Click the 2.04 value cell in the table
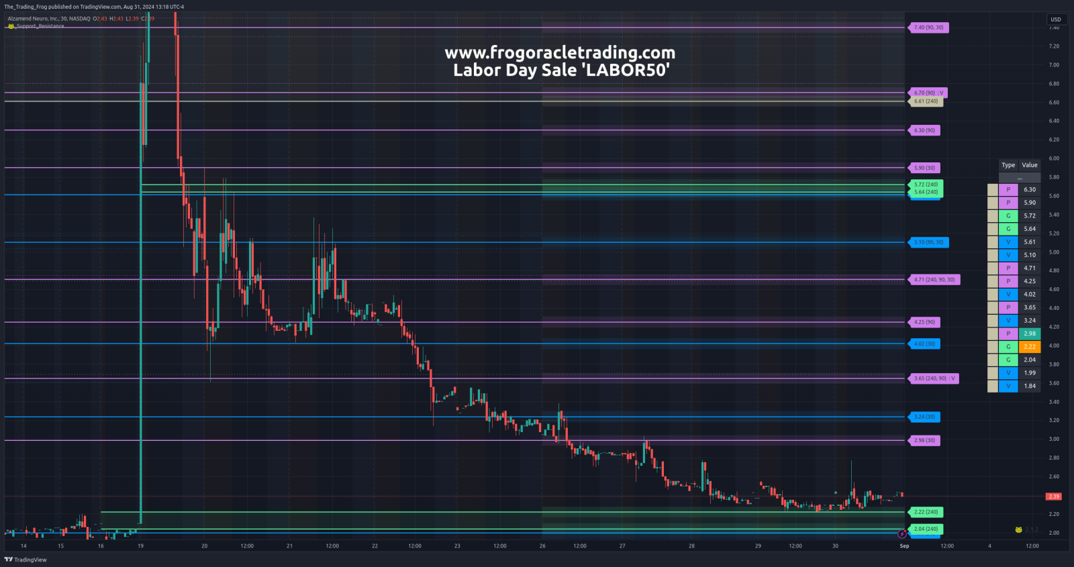The height and width of the screenshot is (567, 1074). coord(1030,360)
